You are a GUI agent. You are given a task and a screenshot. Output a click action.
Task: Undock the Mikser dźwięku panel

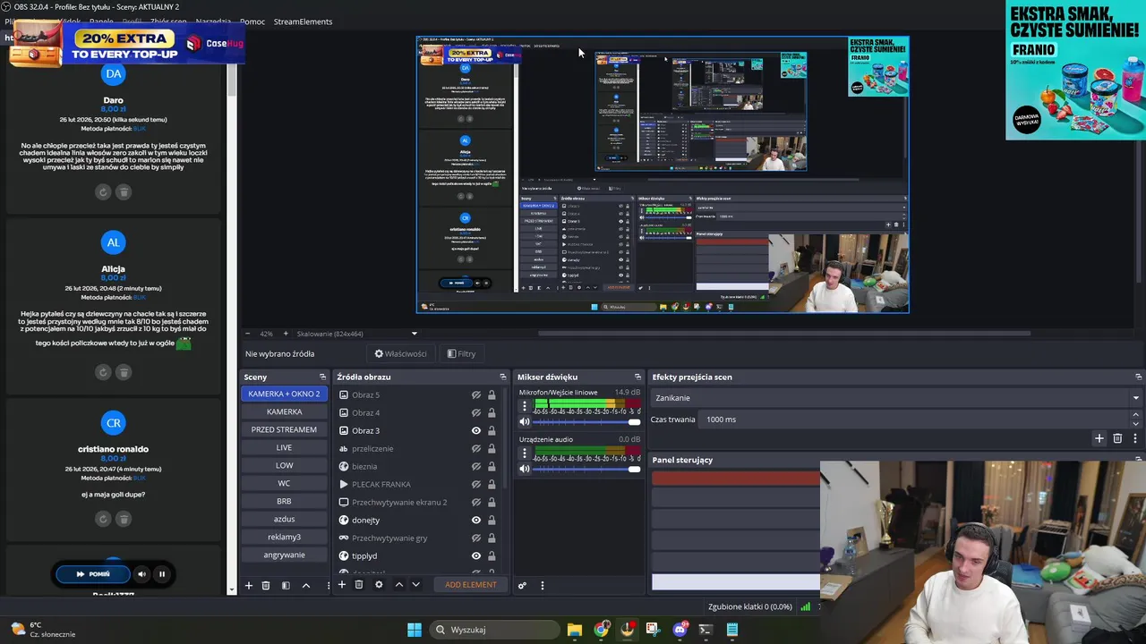[637, 377]
